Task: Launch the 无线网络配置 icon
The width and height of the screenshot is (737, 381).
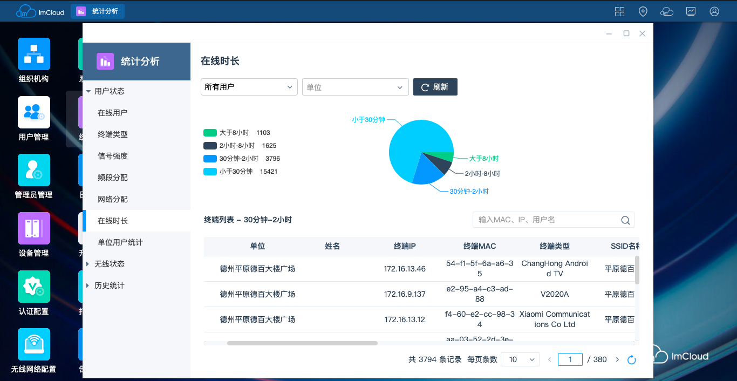Action: tap(34, 345)
